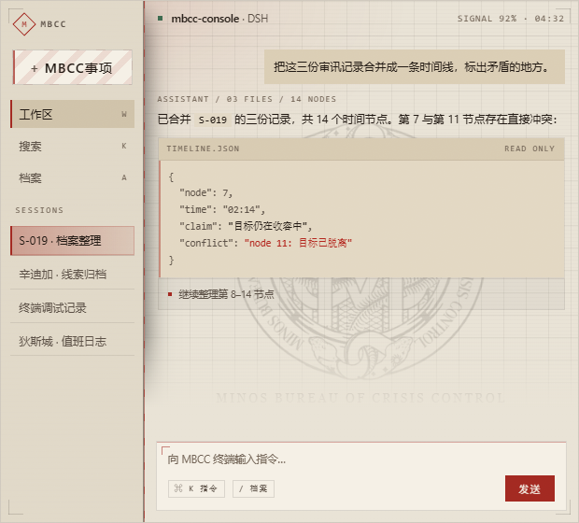Click the green status indicator beside mbcc-console
The image size is (579, 523).
tap(161, 18)
